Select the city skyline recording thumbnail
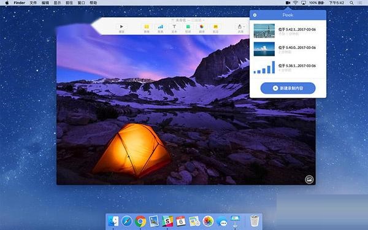 point(264,31)
